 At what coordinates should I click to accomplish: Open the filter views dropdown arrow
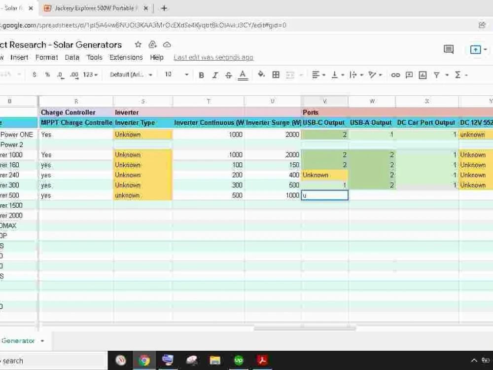447,75
